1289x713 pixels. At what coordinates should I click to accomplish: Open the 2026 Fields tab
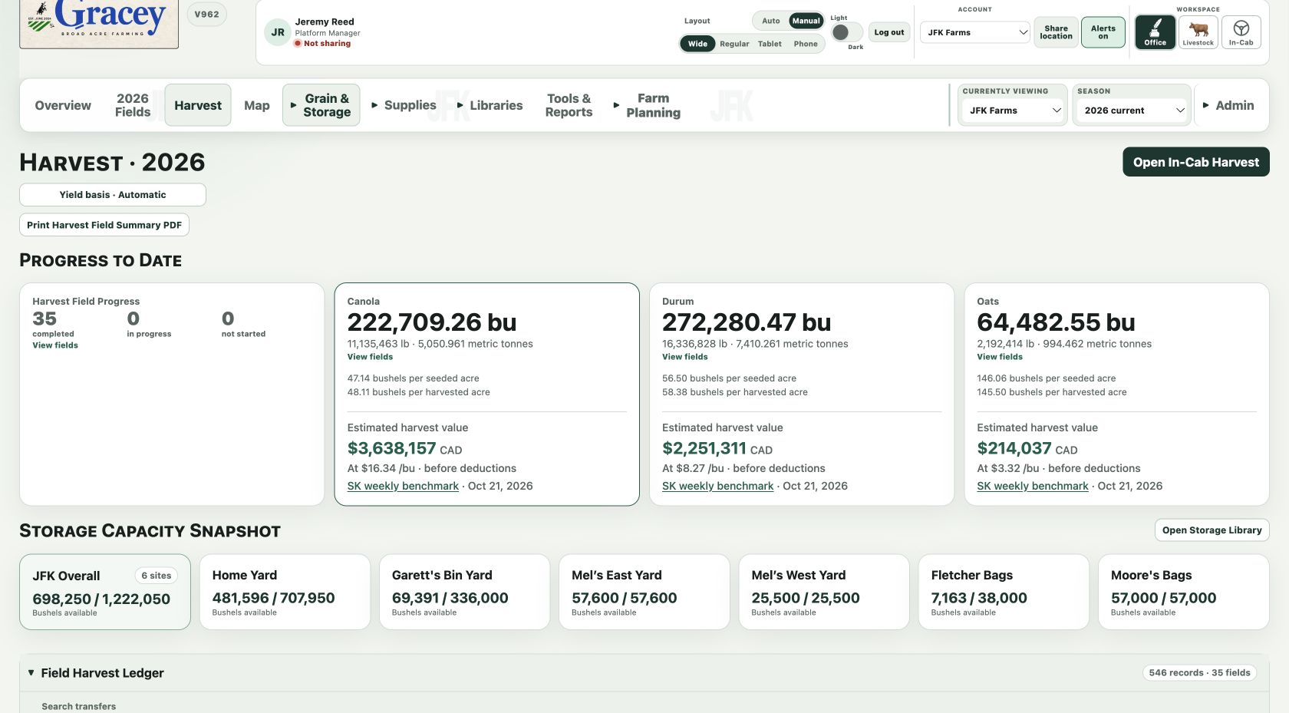pos(133,105)
